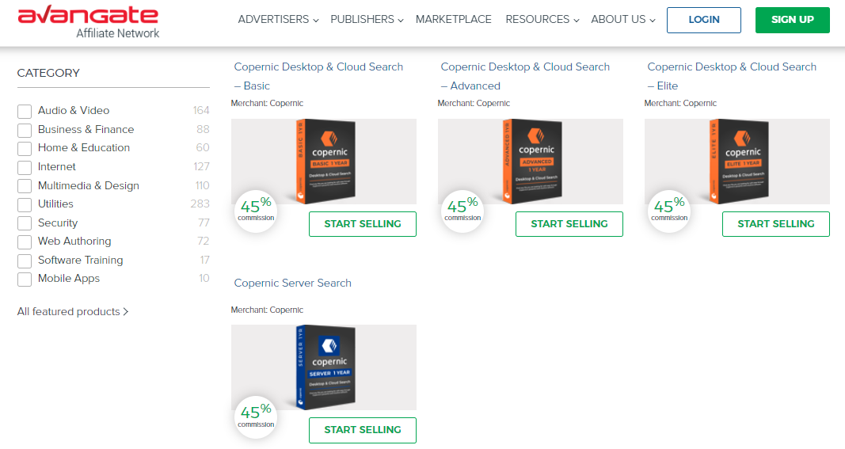
Task: Click Merchant: Copernic under the Basic title
Action: (x=268, y=103)
